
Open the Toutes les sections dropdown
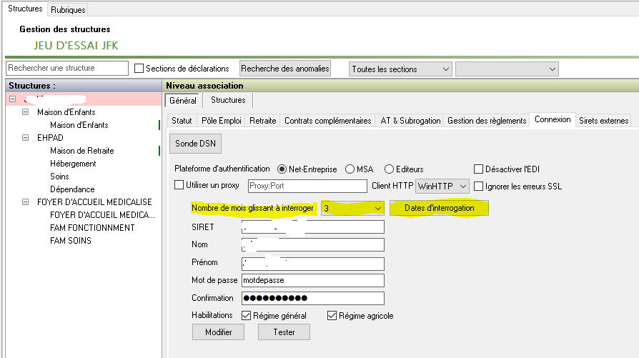click(400, 69)
